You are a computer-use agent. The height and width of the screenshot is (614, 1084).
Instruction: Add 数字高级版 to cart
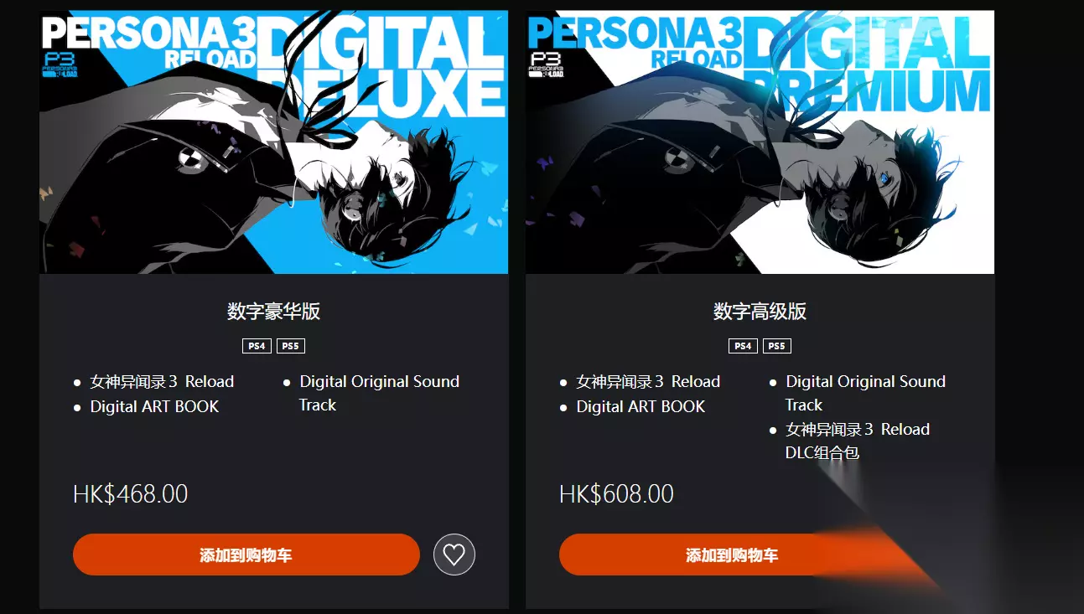point(732,555)
